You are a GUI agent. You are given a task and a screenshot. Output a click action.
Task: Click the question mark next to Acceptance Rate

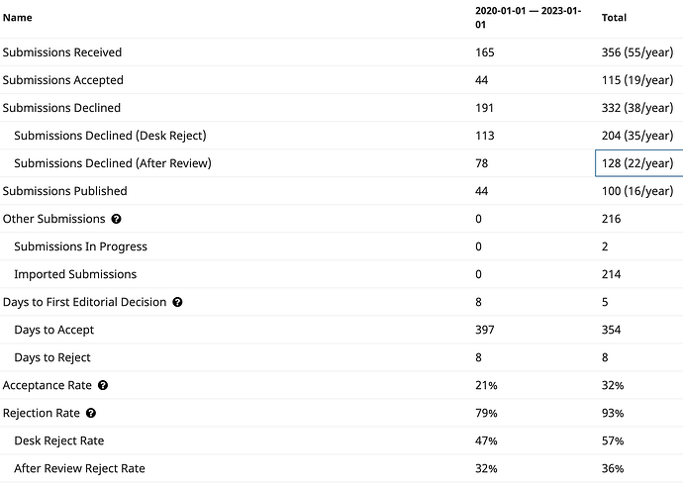103,385
